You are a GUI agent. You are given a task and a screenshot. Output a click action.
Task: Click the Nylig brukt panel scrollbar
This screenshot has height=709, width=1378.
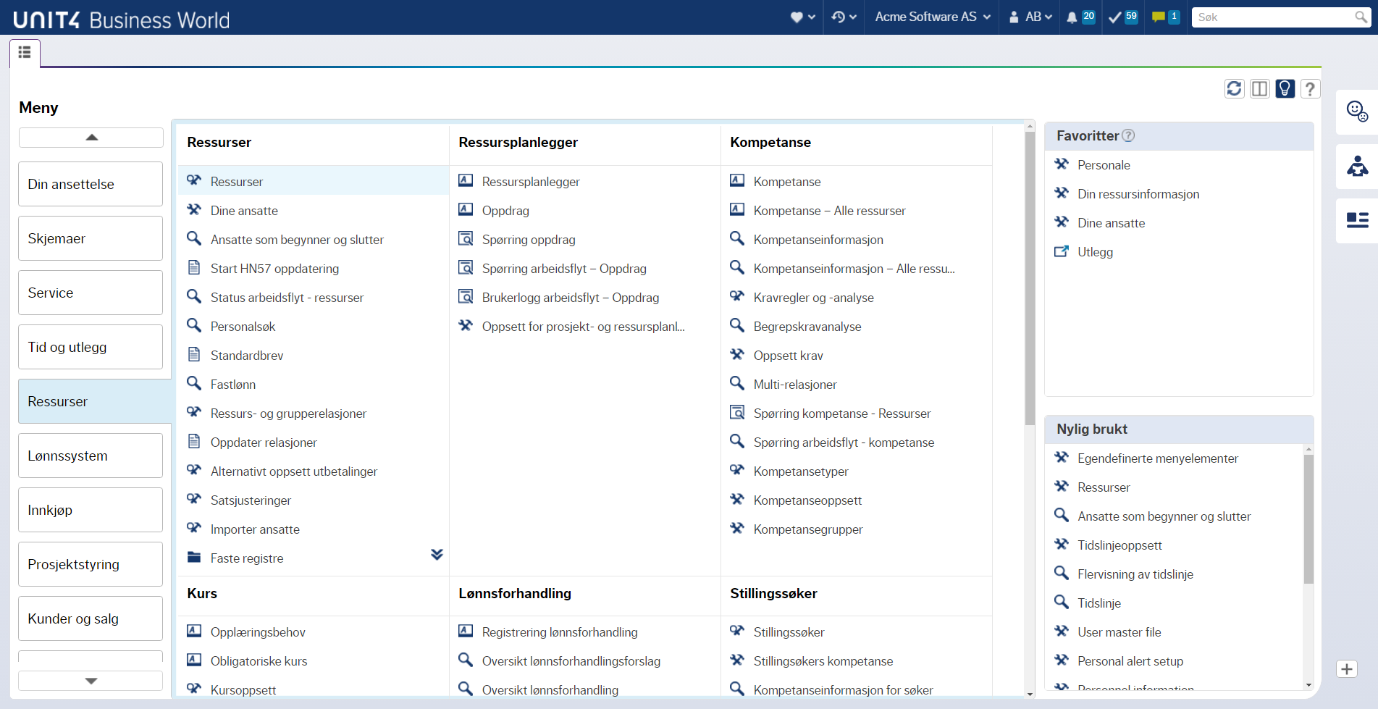(x=1308, y=519)
